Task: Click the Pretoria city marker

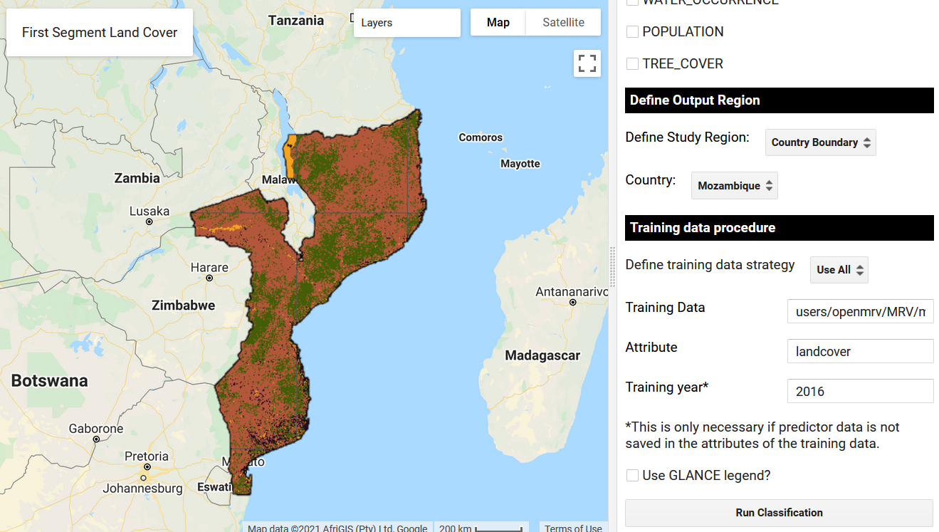Action: (x=146, y=468)
